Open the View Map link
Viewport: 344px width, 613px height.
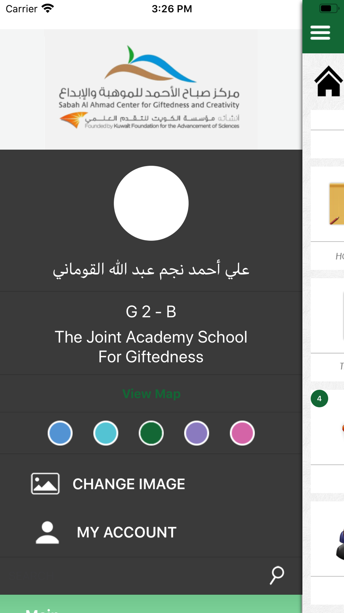tap(151, 394)
